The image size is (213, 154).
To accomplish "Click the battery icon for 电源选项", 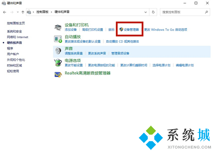I will (x=58, y=63).
